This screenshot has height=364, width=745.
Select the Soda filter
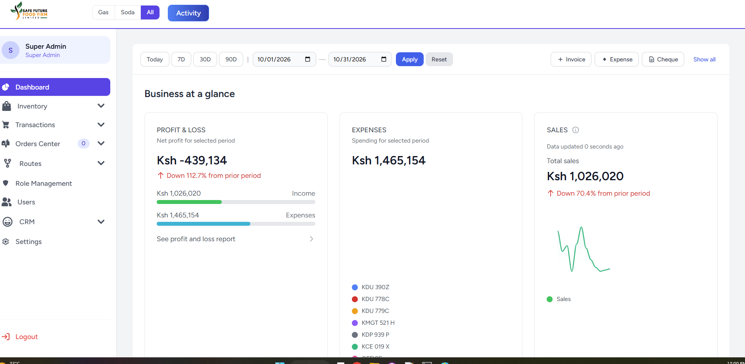tap(128, 12)
